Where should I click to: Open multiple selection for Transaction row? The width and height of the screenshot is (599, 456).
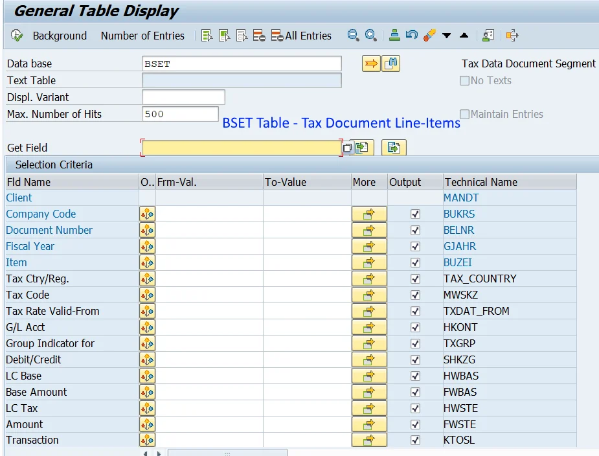click(369, 440)
